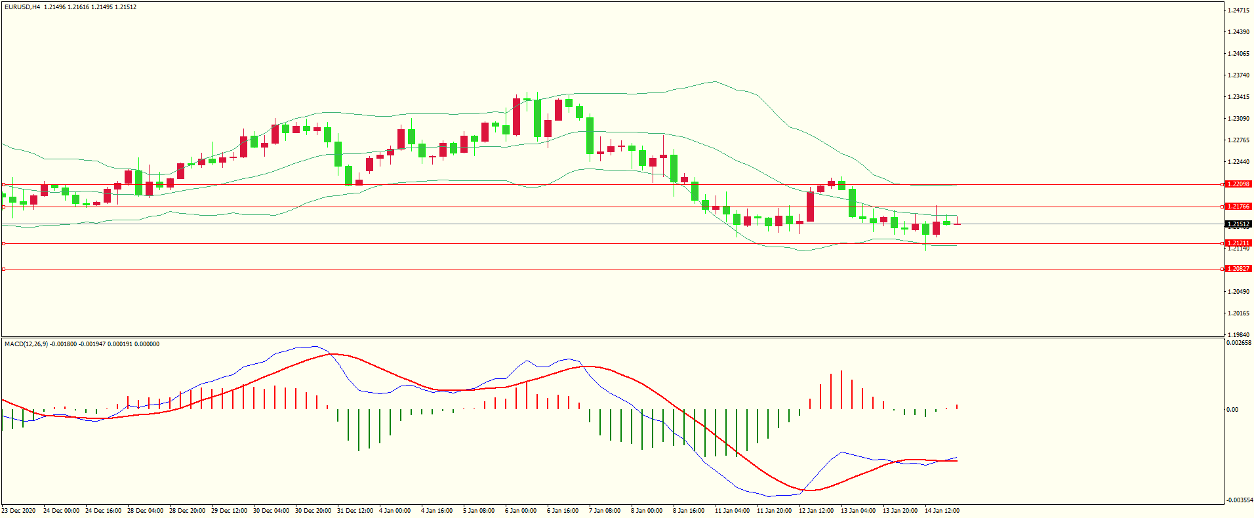Select the 1.22098 horizontal line price tag
1254x518 pixels.
coord(1238,184)
